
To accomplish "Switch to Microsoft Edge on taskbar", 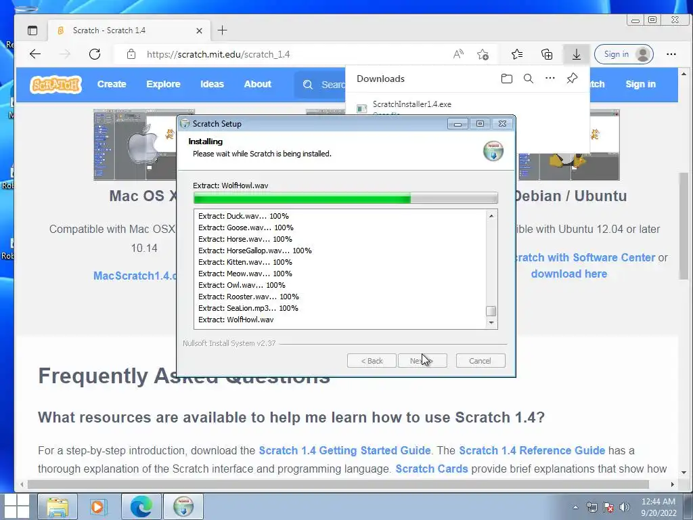I will (x=141, y=506).
